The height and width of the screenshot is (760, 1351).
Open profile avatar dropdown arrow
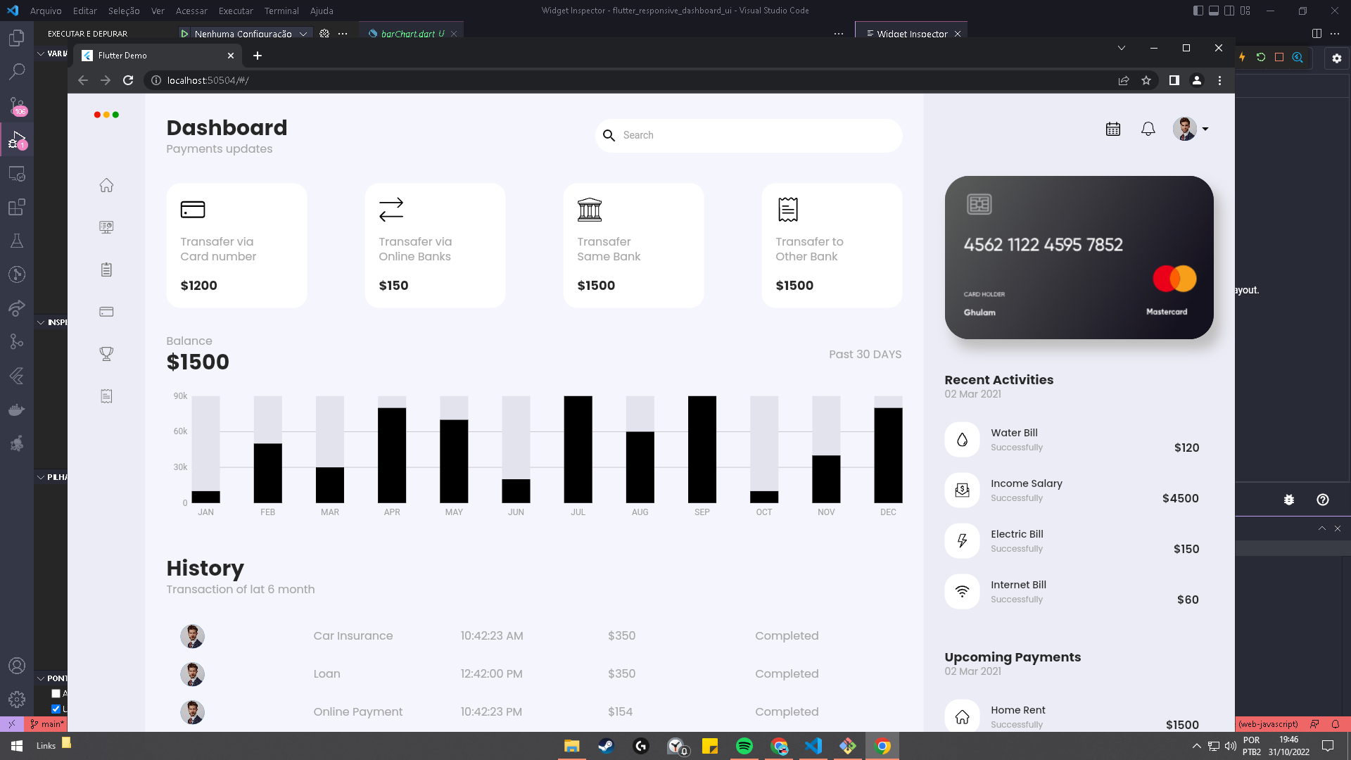tap(1205, 129)
